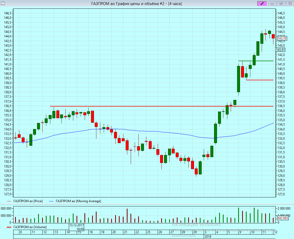This screenshot has height=239, width=294.
Task: Click date label 9 on the time axis
Action: pyautogui.click(x=240, y=232)
